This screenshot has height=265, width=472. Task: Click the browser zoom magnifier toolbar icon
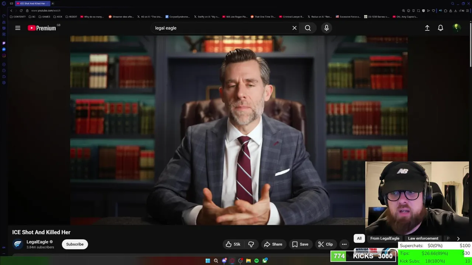point(403,11)
